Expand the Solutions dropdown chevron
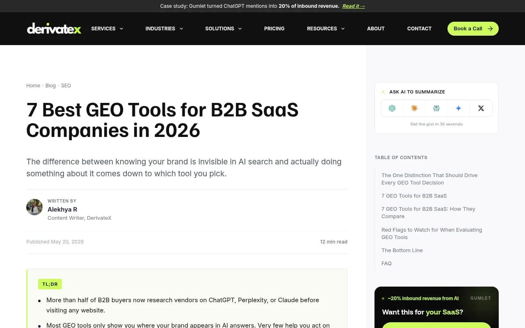525x328 pixels. tap(240, 28)
